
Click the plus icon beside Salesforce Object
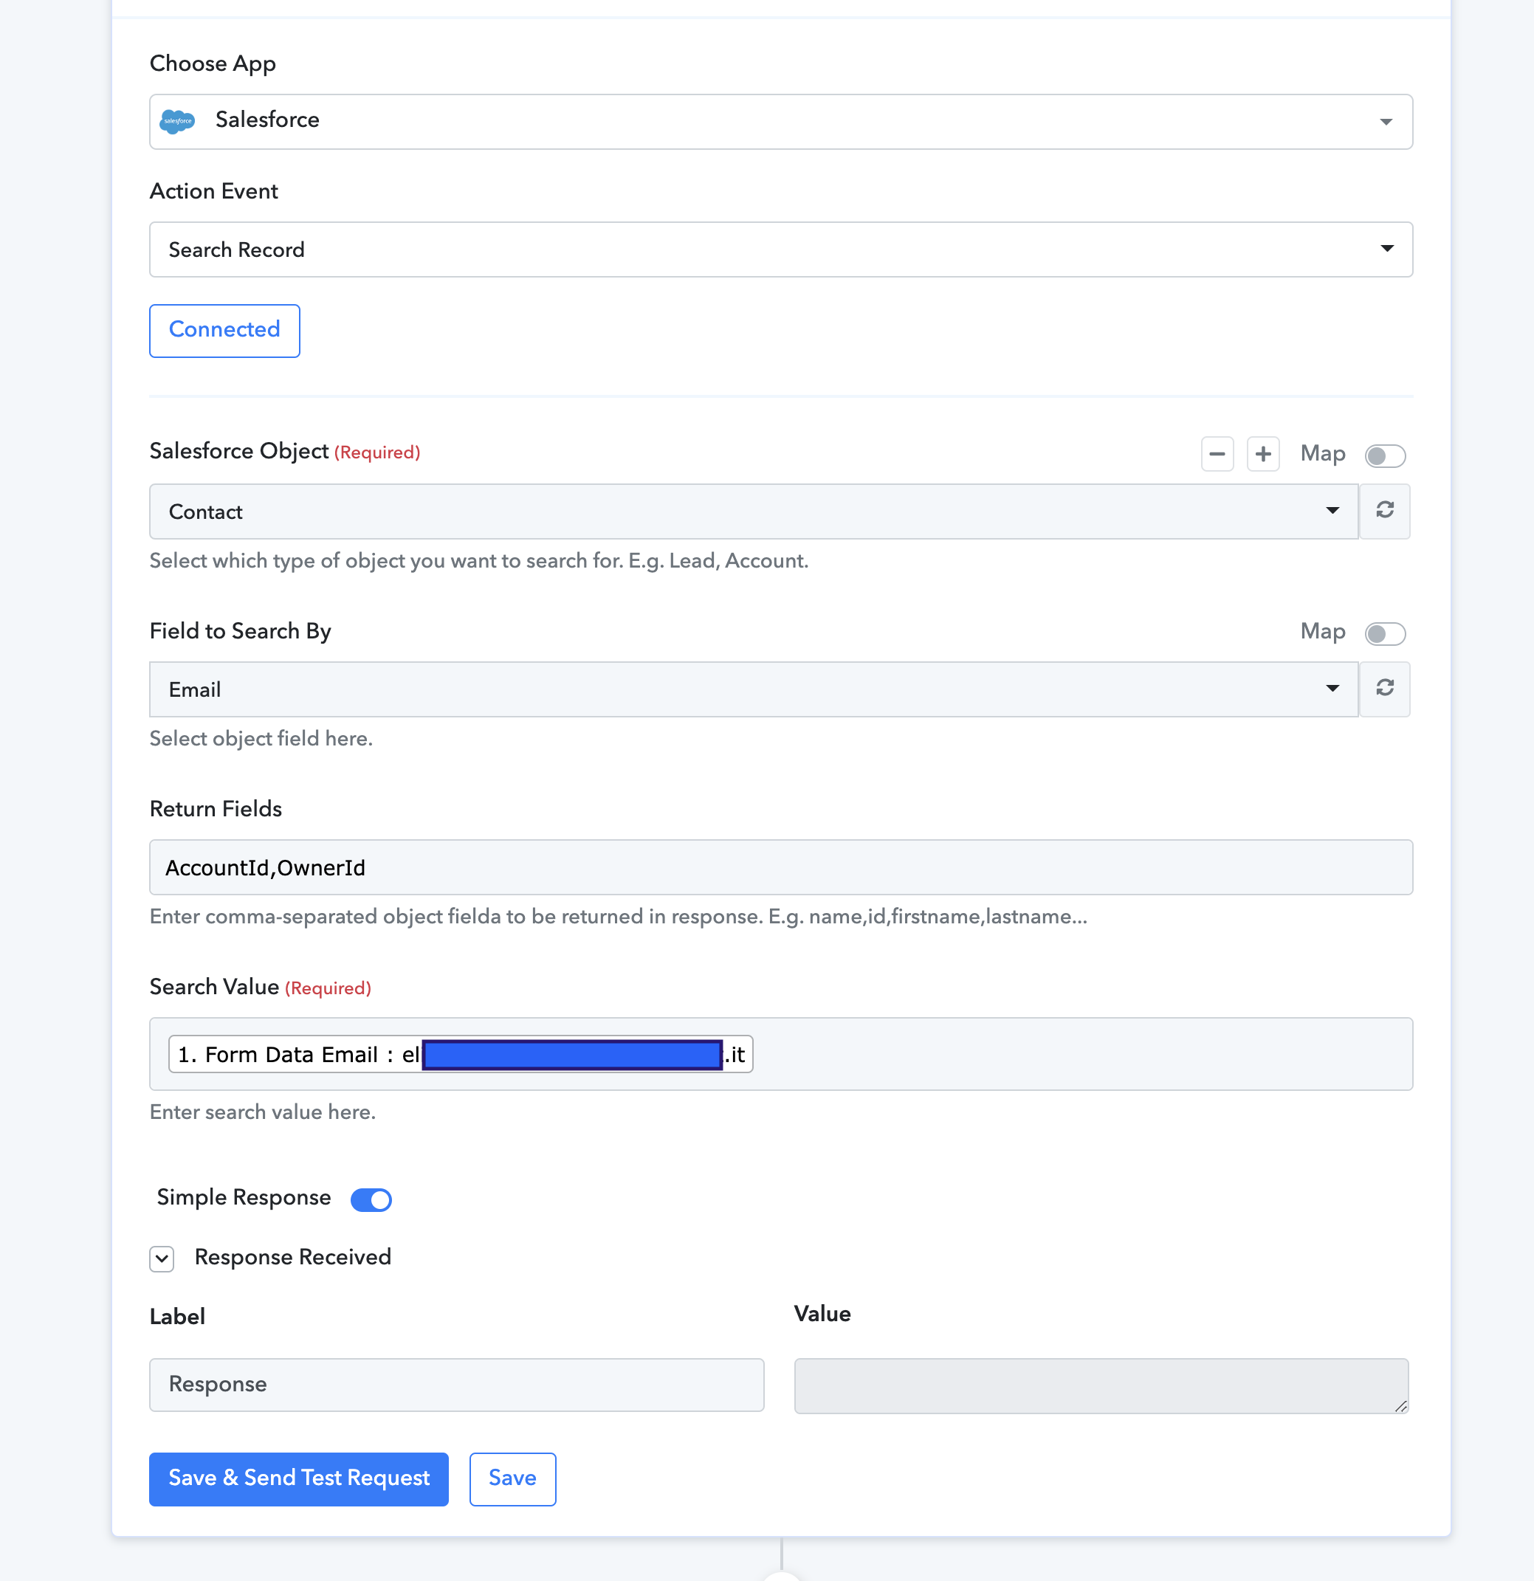tap(1263, 454)
